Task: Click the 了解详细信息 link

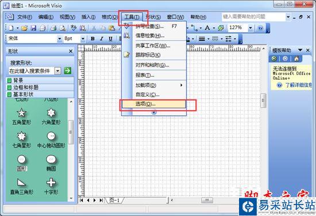Action: coord(298,85)
